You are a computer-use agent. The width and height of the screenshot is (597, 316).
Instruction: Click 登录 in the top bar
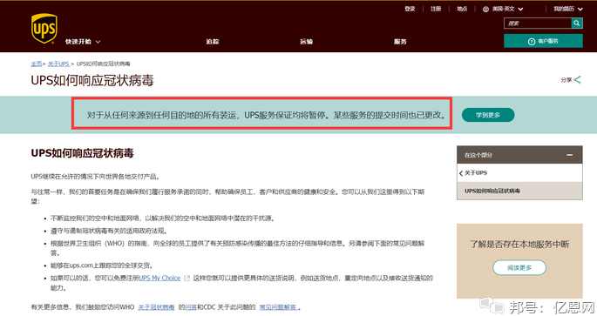click(x=410, y=9)
